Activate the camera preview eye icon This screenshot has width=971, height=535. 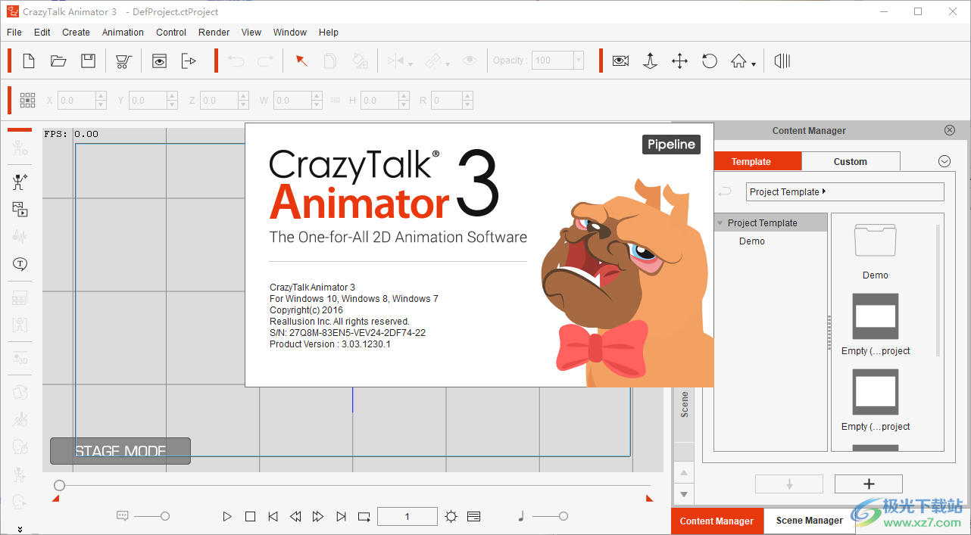pyautogui.click(x=620, y=61)
